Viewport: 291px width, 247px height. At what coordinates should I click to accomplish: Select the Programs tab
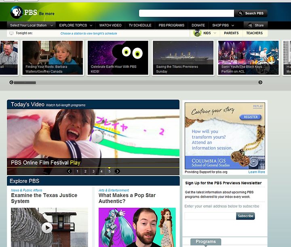point(206,242)
